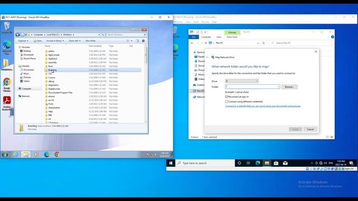Open Acrobat Reader shortcut on Win7 desktop
Viewport: 358px width, 201px height.
(7, 103)
